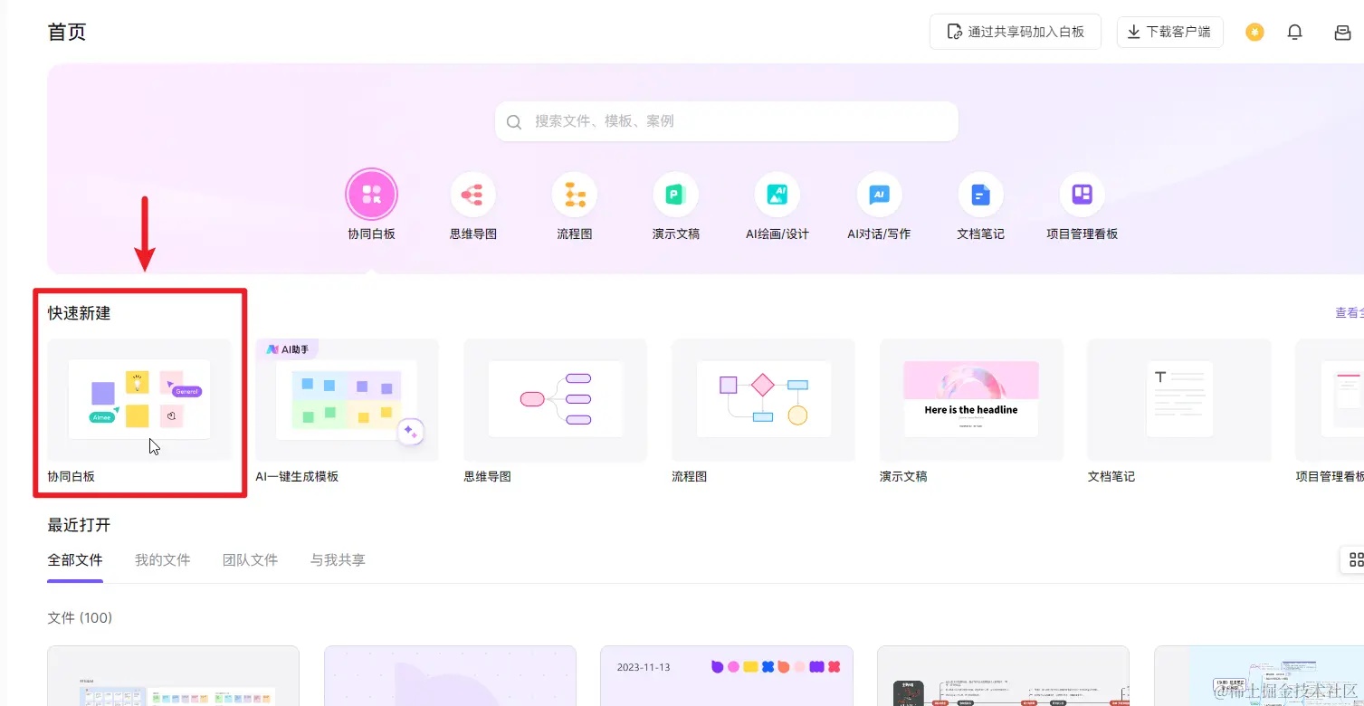Image resolution: width=1364 pixels, height=706 pixels.
Task: Click the 通过共享码加入白板 button
Action: (1015, 31)
